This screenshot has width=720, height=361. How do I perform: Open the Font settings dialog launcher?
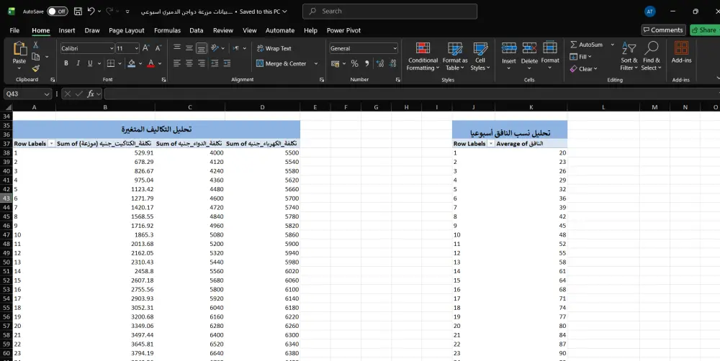[x=164, y=80]
